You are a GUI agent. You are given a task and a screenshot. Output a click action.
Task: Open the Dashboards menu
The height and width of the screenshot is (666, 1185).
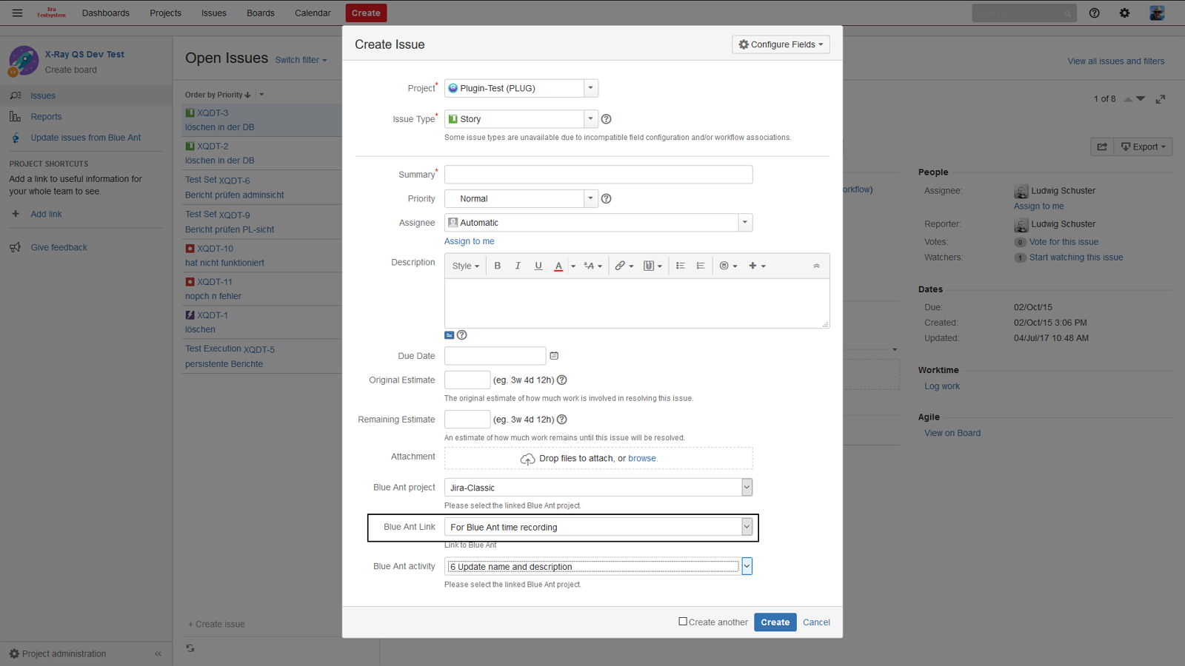coord(106,13)
